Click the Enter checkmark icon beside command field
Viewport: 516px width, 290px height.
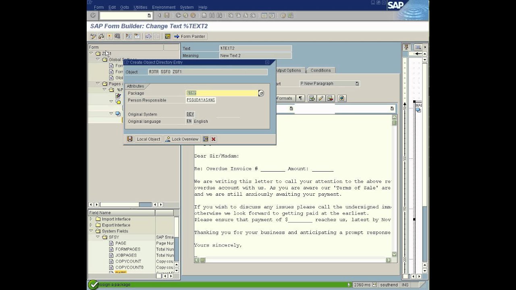point(93,15)
